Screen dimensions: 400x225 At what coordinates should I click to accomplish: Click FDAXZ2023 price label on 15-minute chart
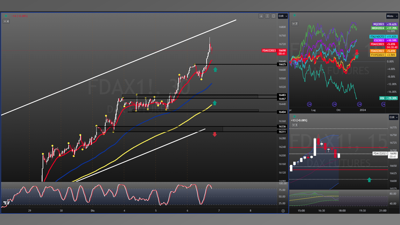pyautogui.click(x=380, y=153)
